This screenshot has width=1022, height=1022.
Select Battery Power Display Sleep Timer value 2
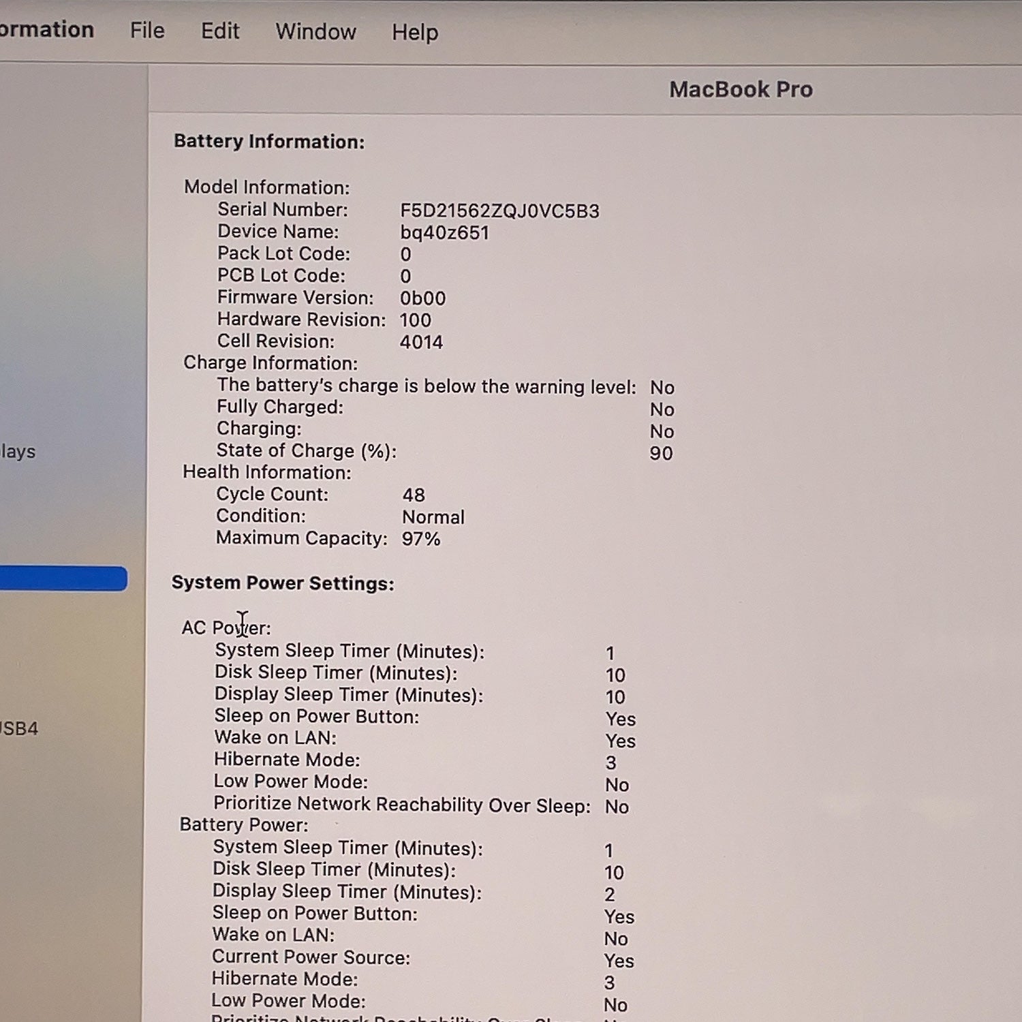pos(610,895)
